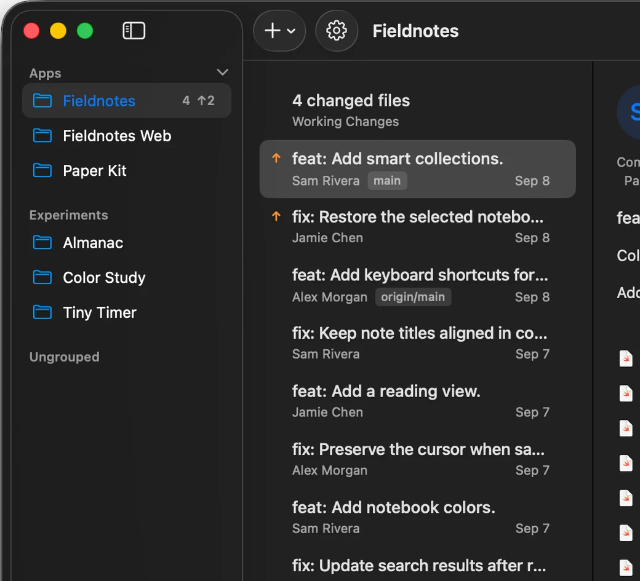Image resolution: width=640 pixels, height=581 pixels.
Task: Click the sixth Swift file icon in detail pane
Action: tap(626, 533)
